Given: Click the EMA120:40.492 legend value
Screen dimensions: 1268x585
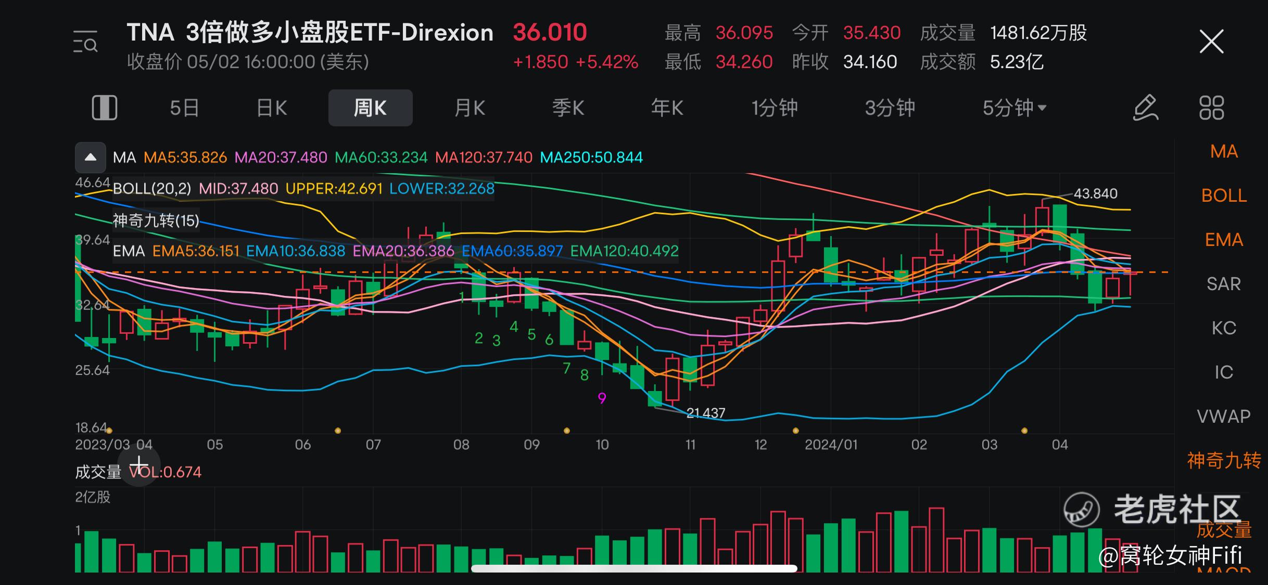Looking at the screenshot, I should pos(624,251).
